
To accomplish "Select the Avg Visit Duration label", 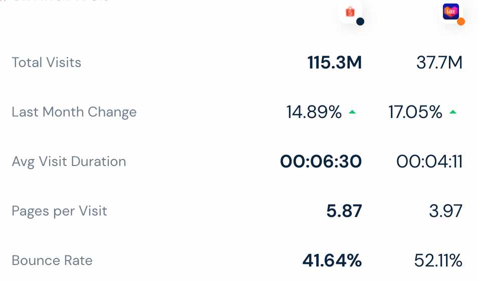I will pos(69,161).
